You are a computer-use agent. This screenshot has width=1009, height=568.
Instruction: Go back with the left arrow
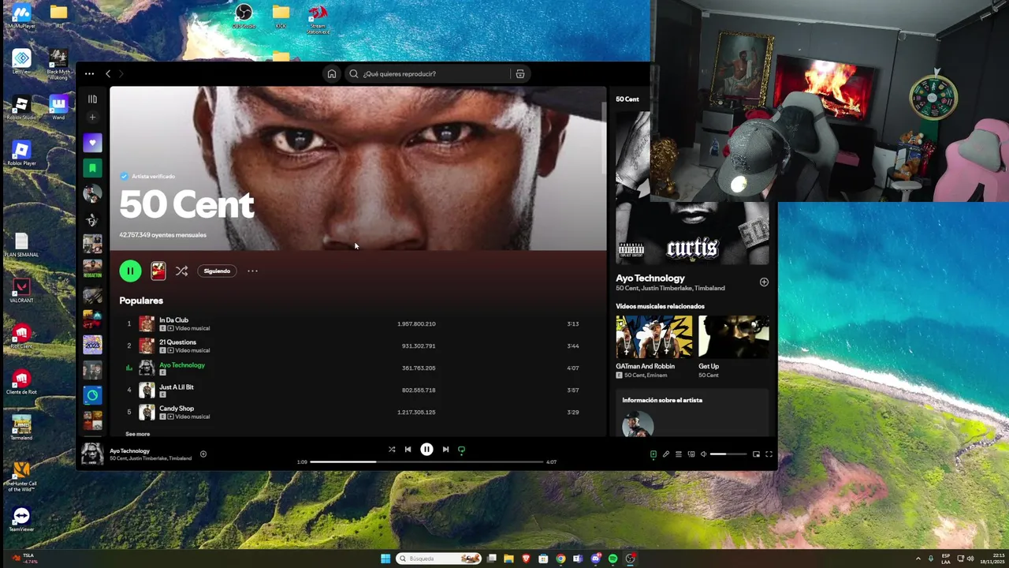click(x=108, y=73)
